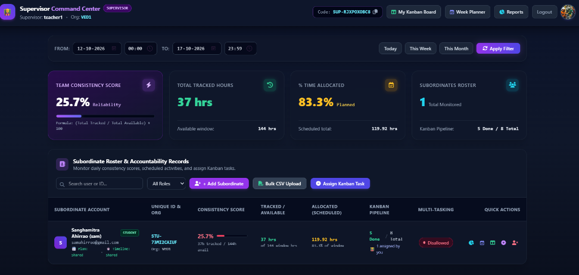This screenshot has height=275, width=579.
Task: Open week planner quick action for Sanghamitra
Action: (482, 243)
